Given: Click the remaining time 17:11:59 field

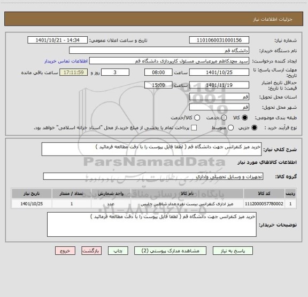Looking at the screenshot, I should tap(74, 73).
